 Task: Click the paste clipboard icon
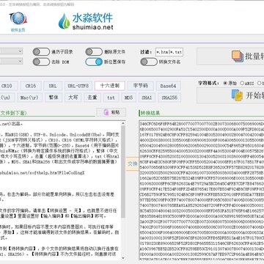click(x=106, y=112)
